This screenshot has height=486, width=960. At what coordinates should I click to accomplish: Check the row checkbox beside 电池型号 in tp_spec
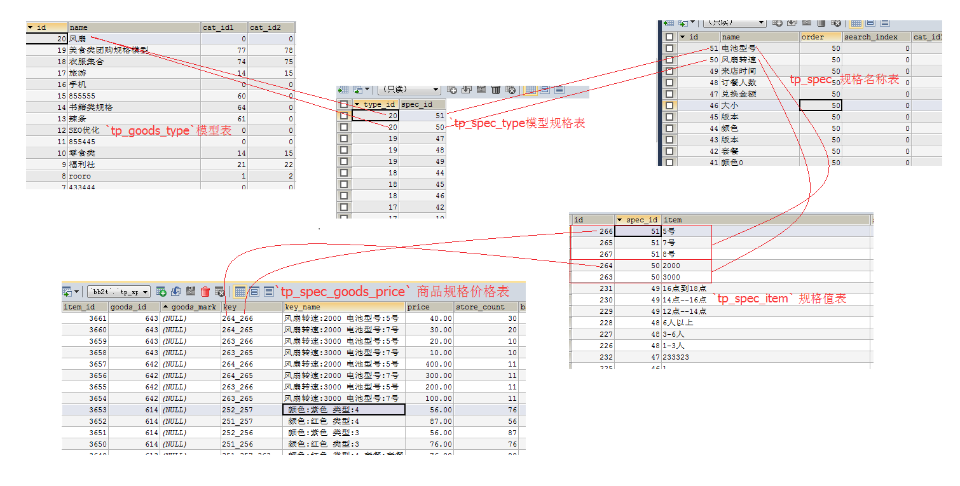669,48
